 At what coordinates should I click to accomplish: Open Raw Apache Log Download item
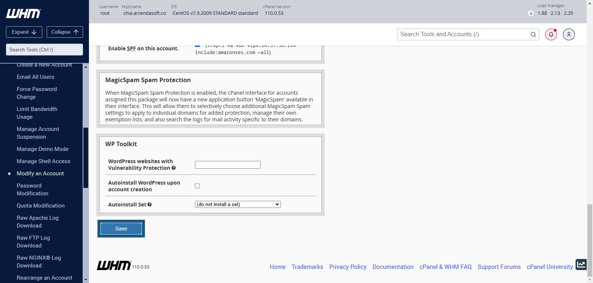tap(37, 222)
